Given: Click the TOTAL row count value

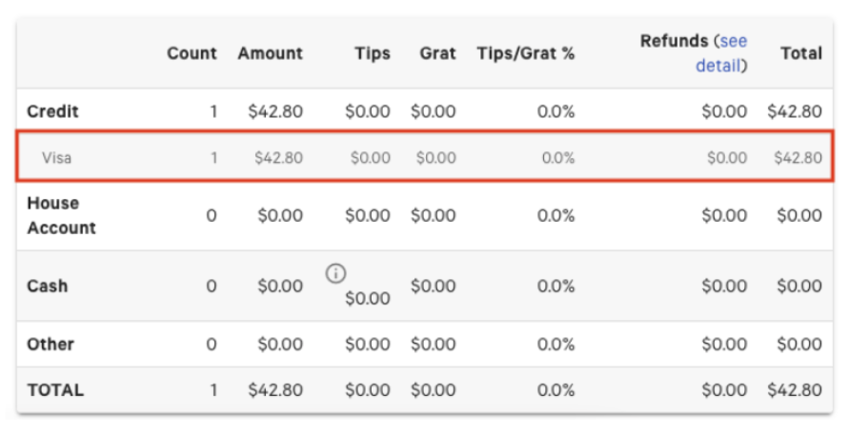Looking at the screenshot, I should point(213,389).
